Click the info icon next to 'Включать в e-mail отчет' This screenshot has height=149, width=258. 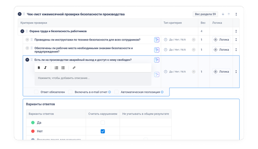click(x=109, y=92)
